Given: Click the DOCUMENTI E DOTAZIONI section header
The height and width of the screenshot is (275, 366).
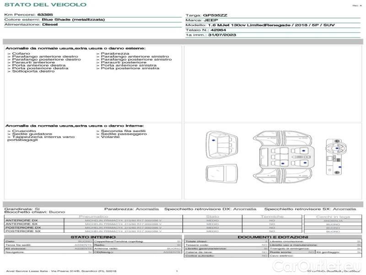Looking at the screenshot, I should [273, 237].
